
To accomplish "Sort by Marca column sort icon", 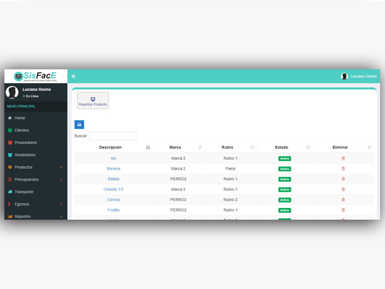I will [x=200, y=147].
